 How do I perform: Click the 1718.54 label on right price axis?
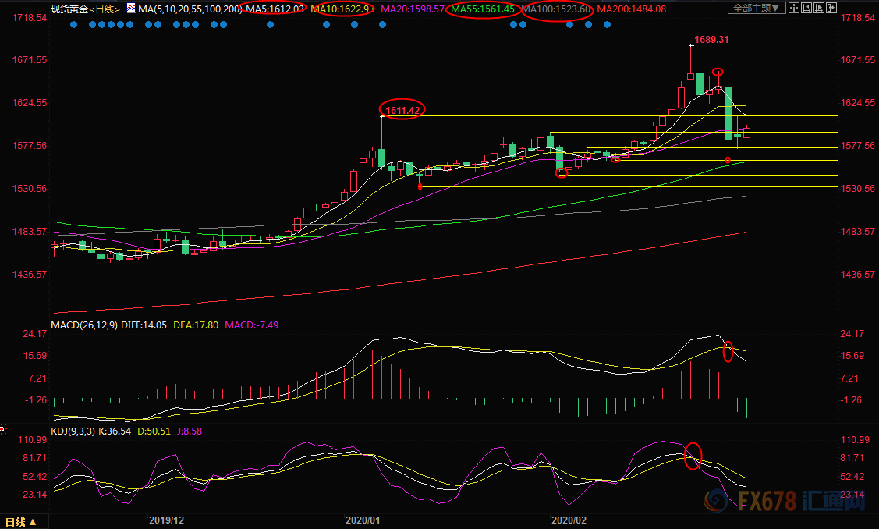857,18
